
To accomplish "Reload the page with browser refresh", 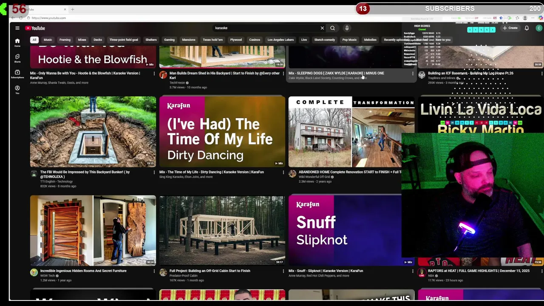I will tap(21, 18).
